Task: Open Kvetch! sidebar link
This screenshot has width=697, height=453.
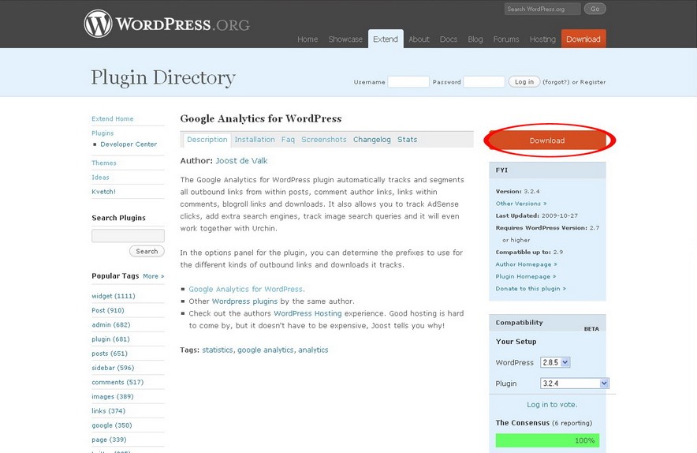Action: click(103, 192)
